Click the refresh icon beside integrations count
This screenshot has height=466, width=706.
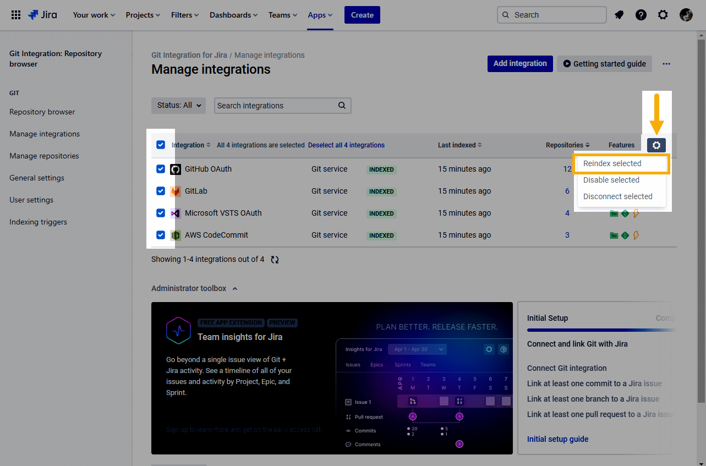click(x=275, y=260)
